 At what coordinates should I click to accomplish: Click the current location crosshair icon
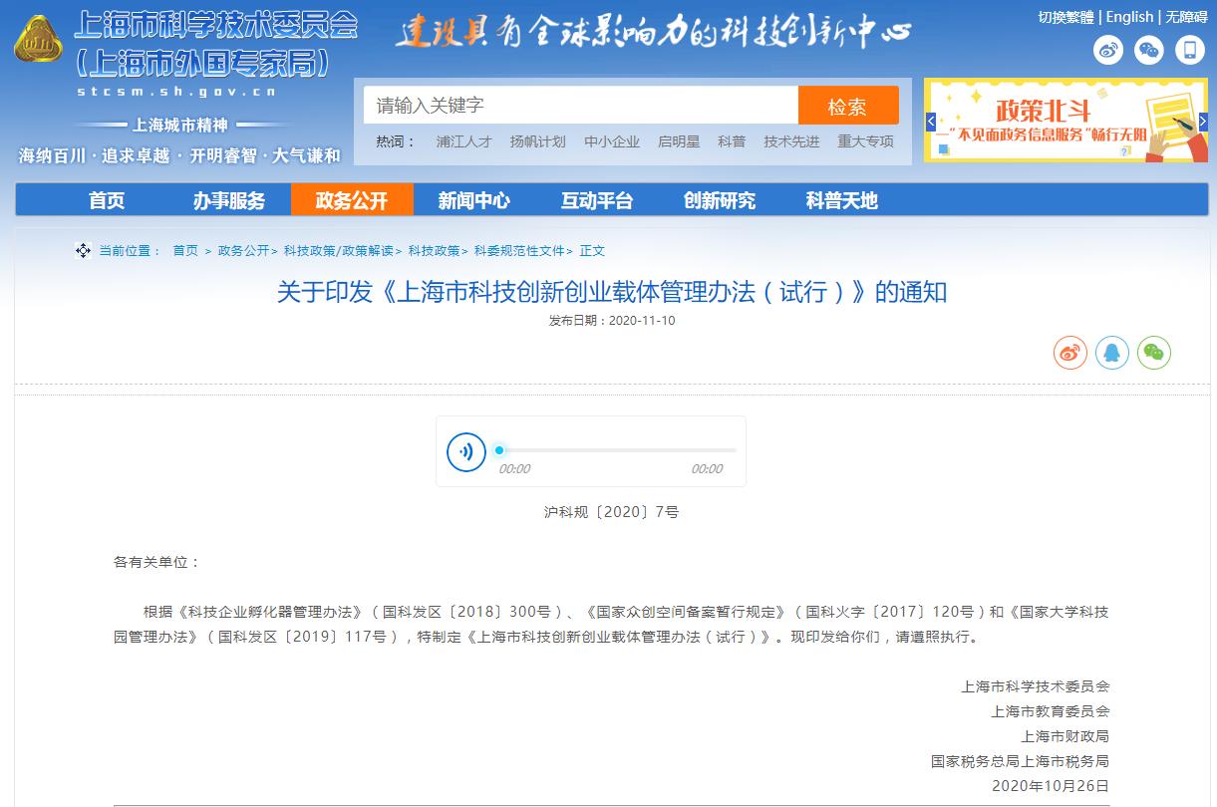pyautogui.click(x=84, y=251)
